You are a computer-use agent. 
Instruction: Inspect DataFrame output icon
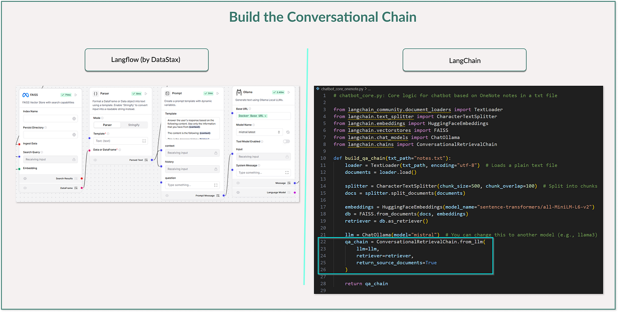pyautogui.click(x=76, y=188)
